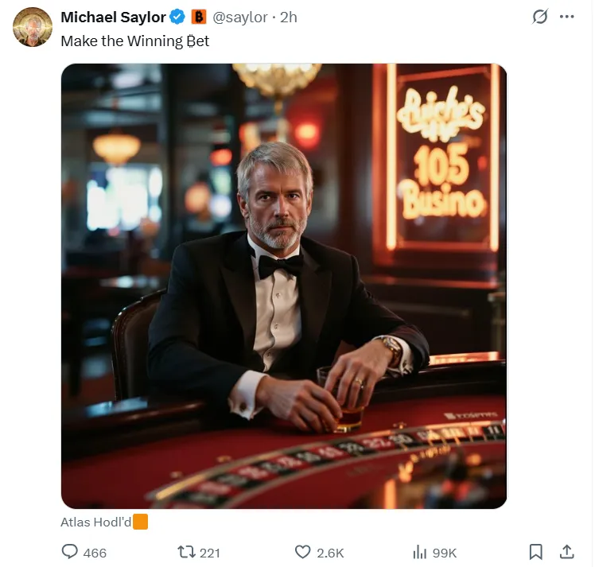Open the view analytics bar chart icon
This screenshot has width=595, height=567.
tap(420, 552)
